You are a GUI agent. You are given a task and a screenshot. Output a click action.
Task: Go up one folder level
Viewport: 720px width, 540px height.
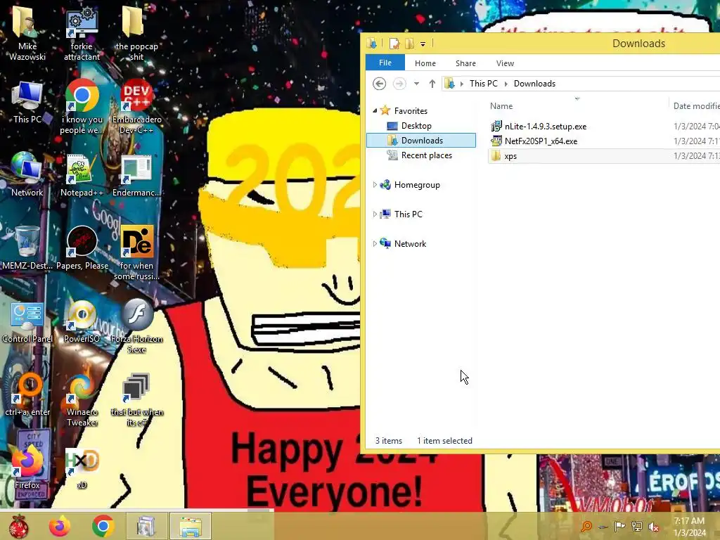click(x=432, y=84)
